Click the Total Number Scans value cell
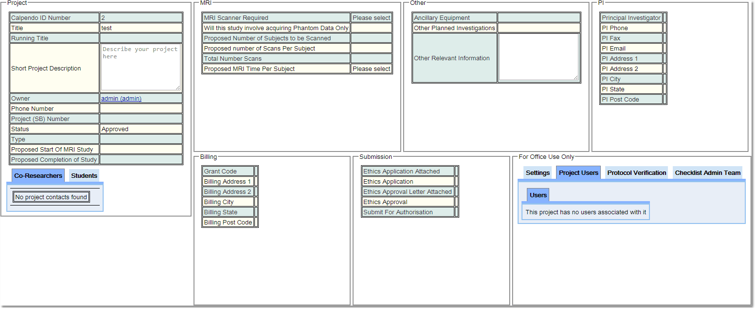755x309 pixels. [x=371, y=59]
